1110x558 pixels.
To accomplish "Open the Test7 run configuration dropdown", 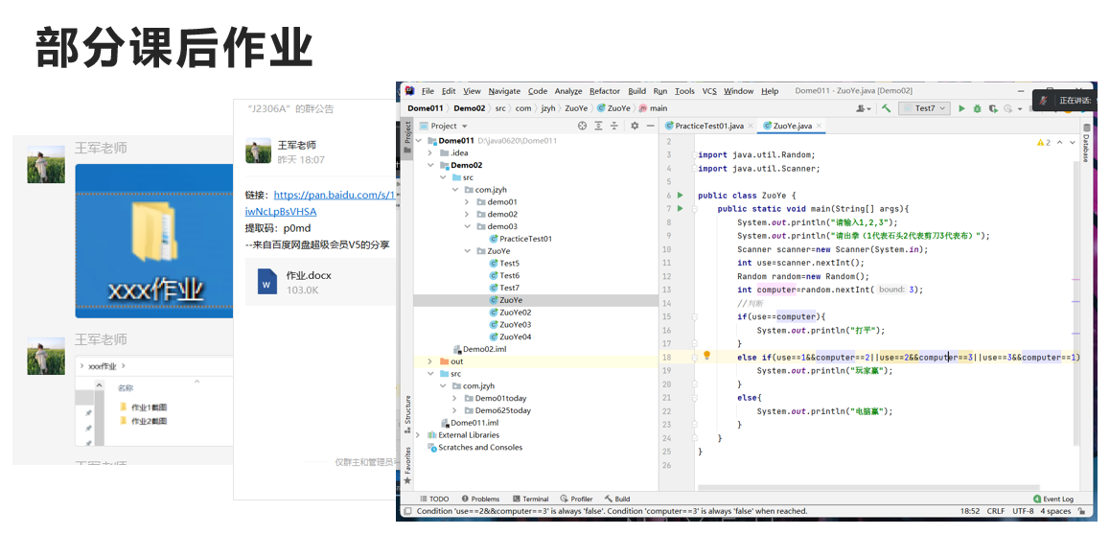I will (x=924, y=108).
